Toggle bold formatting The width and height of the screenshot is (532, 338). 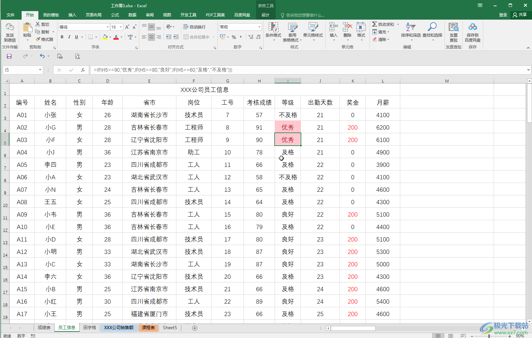(62, 37)
